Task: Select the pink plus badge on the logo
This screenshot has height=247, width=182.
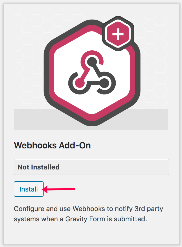Action: (117, 33)
